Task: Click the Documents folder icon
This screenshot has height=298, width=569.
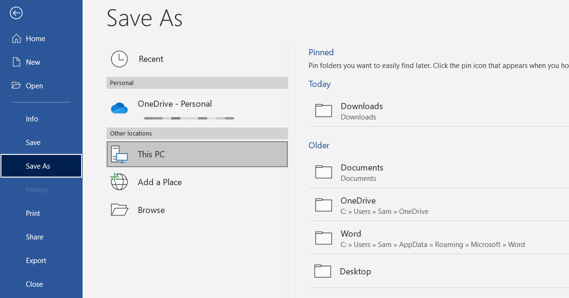Action: click(x=324, y=172)
